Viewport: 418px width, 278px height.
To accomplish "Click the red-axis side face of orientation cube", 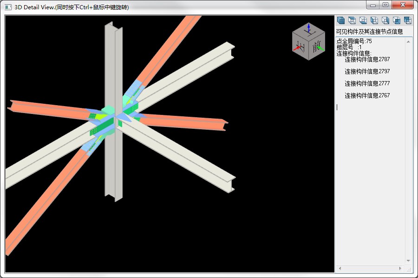I will [300, 46].
